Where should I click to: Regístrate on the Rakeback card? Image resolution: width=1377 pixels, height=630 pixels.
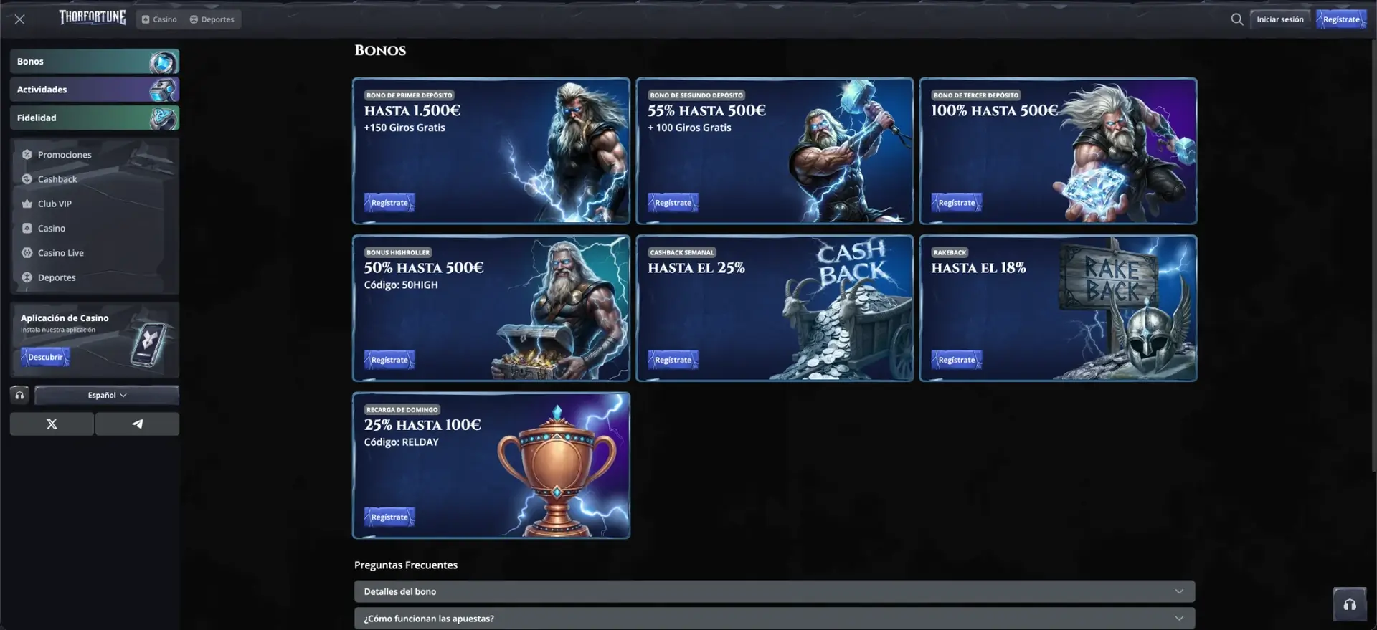[957, 360]
